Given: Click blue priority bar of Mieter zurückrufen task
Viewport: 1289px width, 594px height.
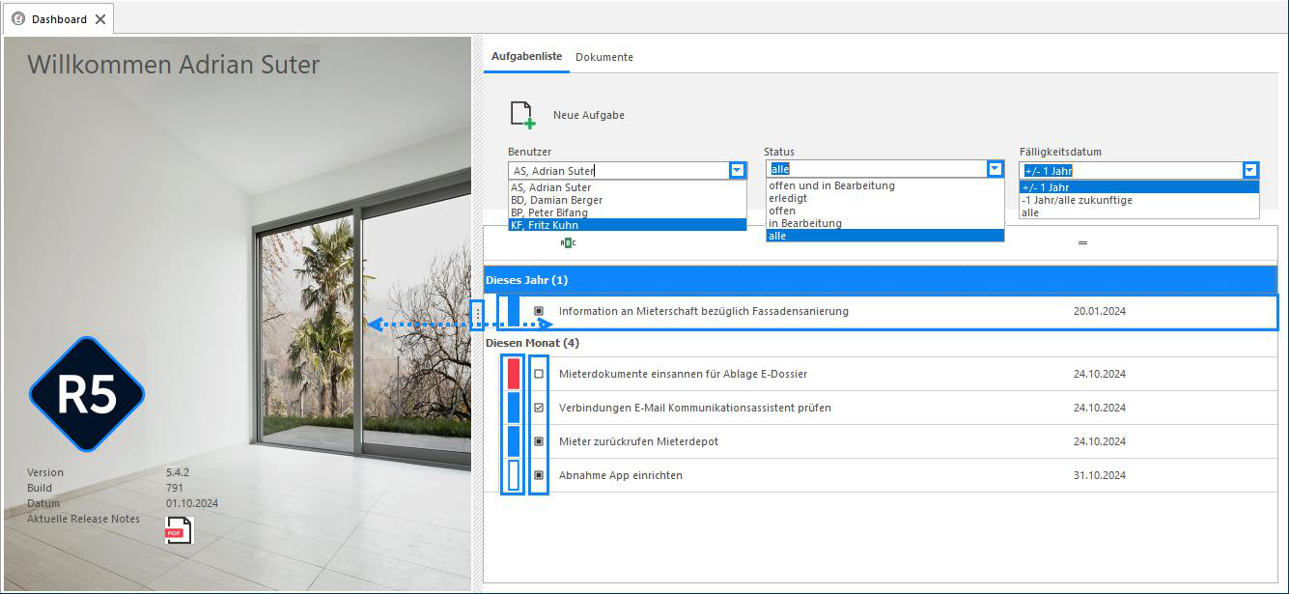Looking at the screenshot, I should coord(514,441).
